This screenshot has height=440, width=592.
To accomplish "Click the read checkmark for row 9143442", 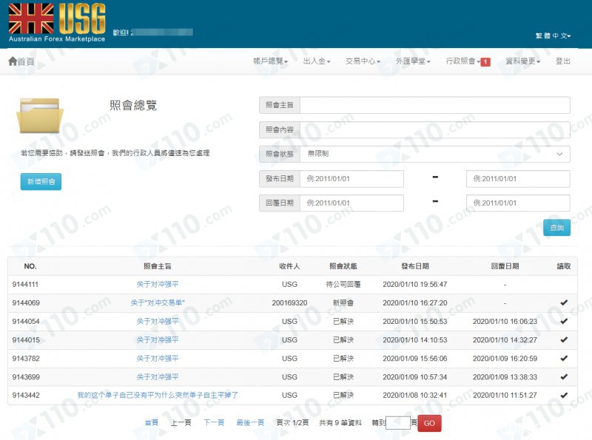I will click(x=564, y=395).
